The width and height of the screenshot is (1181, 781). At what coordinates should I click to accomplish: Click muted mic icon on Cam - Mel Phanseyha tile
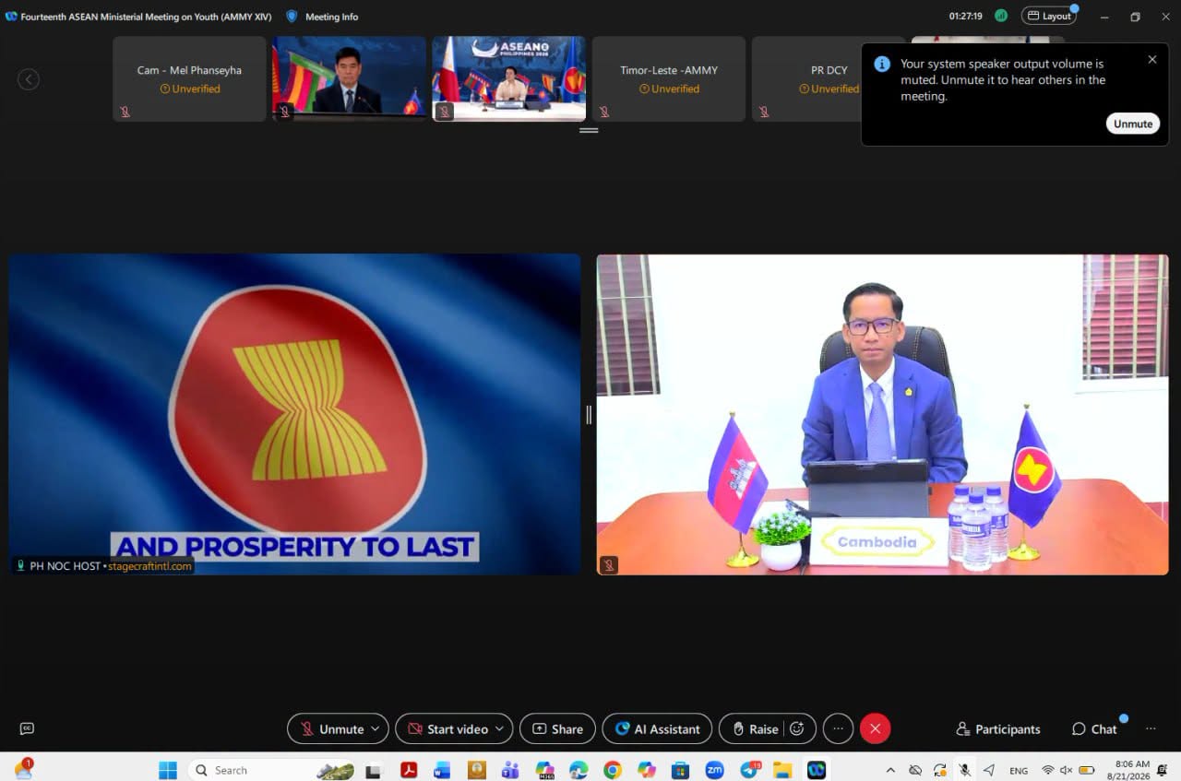[x=125, y=112]
